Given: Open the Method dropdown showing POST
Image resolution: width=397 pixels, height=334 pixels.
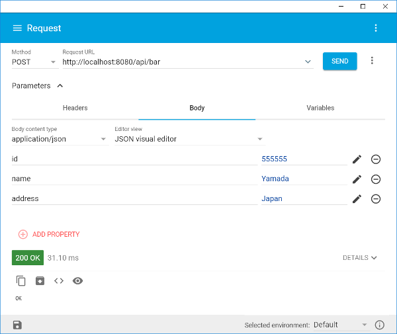Looking at the screenshot, I should pyautogui.click(x=34, y=62).
